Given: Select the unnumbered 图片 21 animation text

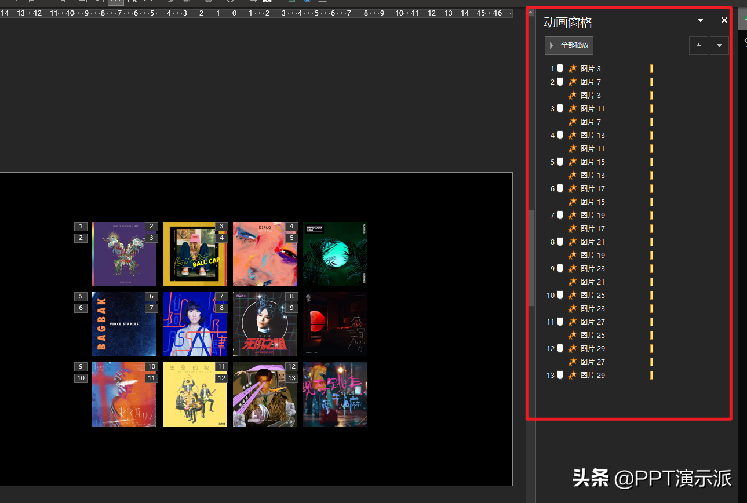Looking at the screenshot, I should 593,282.
